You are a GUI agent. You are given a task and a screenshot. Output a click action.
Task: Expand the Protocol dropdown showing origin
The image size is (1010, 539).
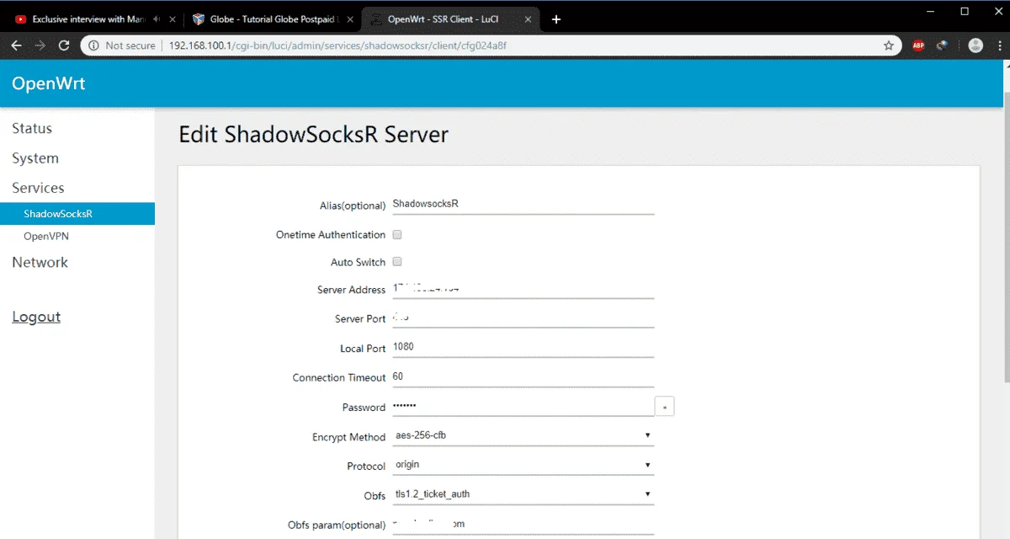[524, 465]
